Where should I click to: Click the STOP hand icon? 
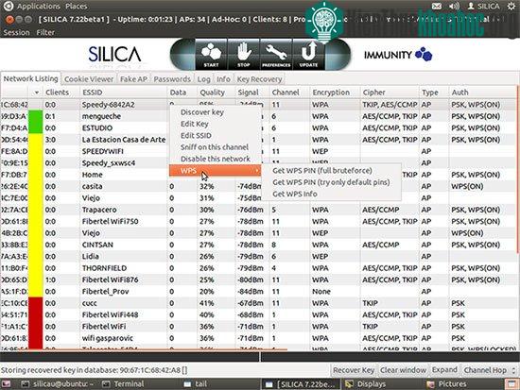[x=244, y=55]
